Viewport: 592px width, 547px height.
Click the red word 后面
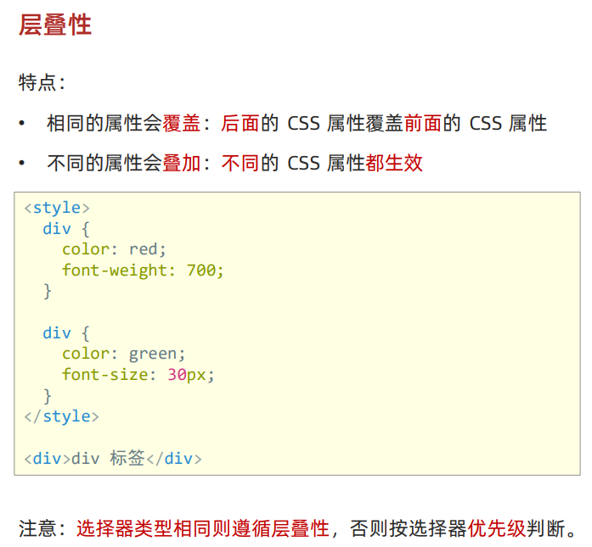(240, 124)
